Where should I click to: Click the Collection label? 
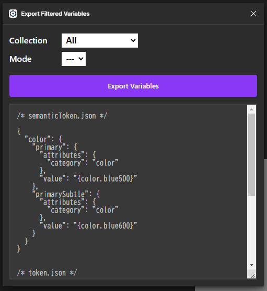[x=28, y=41]
